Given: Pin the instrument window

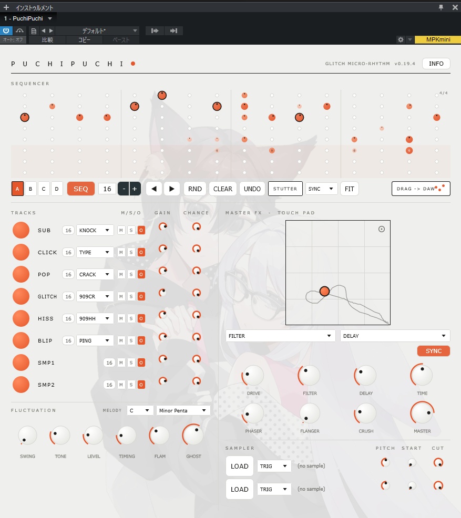Looking at the screenshot, I should 441,7.
